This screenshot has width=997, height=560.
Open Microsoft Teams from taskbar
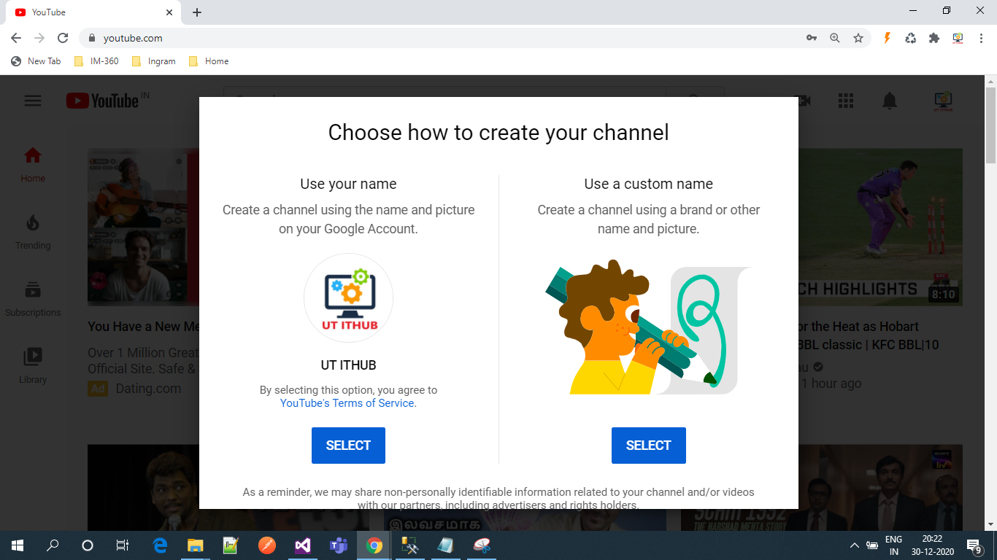(339, 545)
